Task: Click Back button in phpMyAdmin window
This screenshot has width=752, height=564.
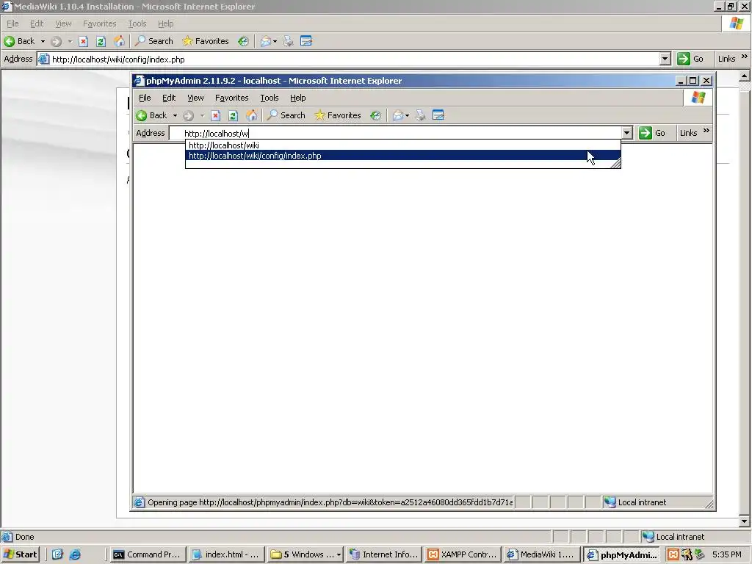Action: coord(151,115)
